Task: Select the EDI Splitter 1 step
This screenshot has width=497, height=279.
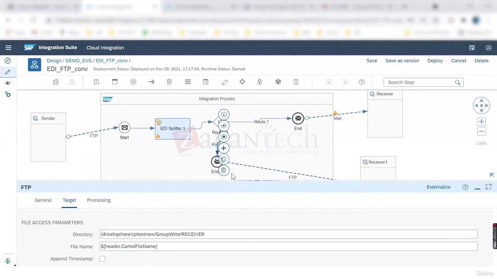Action: [x=172, y=129]
